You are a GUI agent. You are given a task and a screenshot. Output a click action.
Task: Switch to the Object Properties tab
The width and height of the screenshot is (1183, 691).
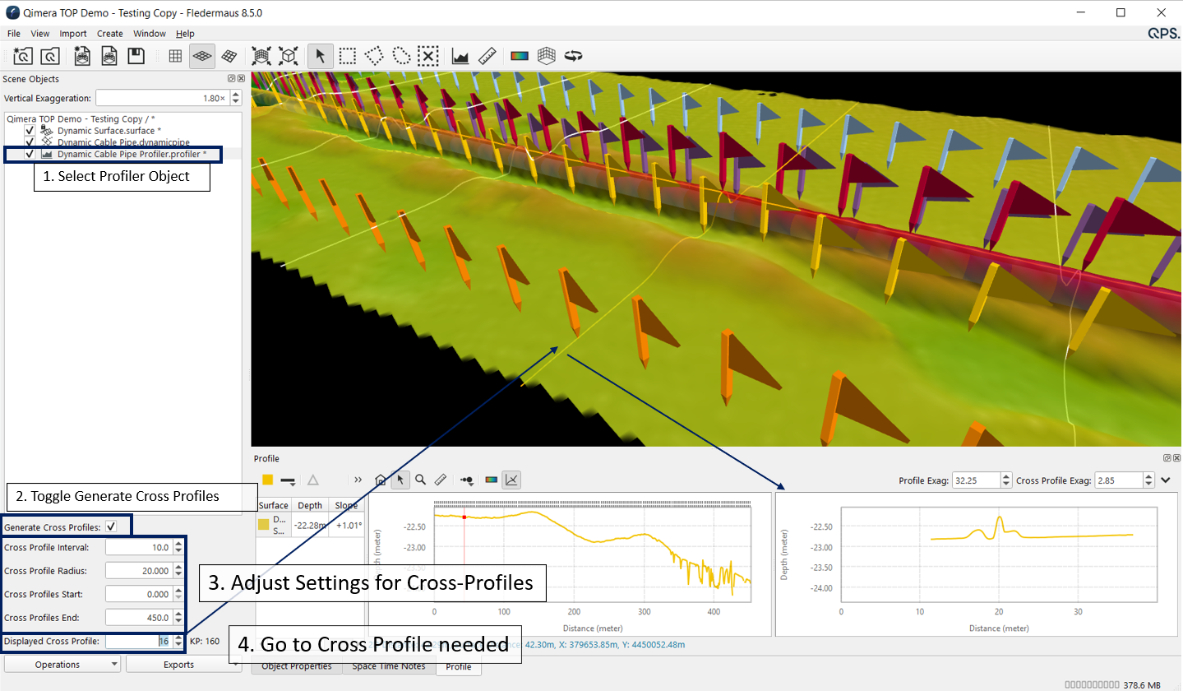296,666
